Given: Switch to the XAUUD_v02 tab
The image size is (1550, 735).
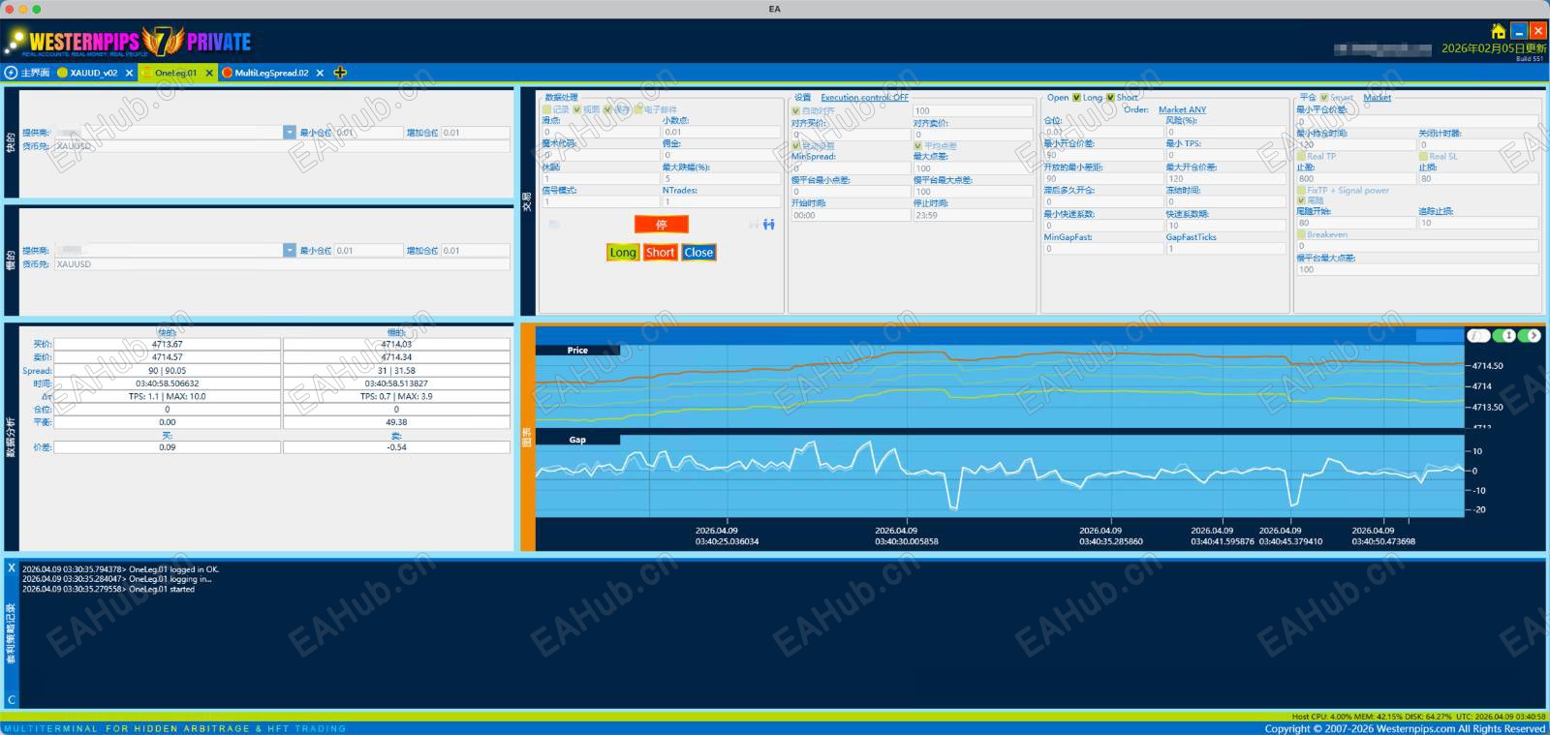Looking at the screenshot, I should [x=93, y=73].
